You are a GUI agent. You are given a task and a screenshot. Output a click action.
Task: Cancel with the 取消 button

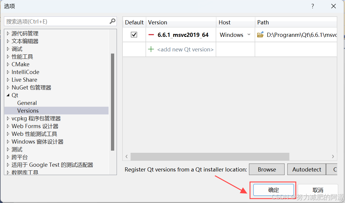click(318, 190)
